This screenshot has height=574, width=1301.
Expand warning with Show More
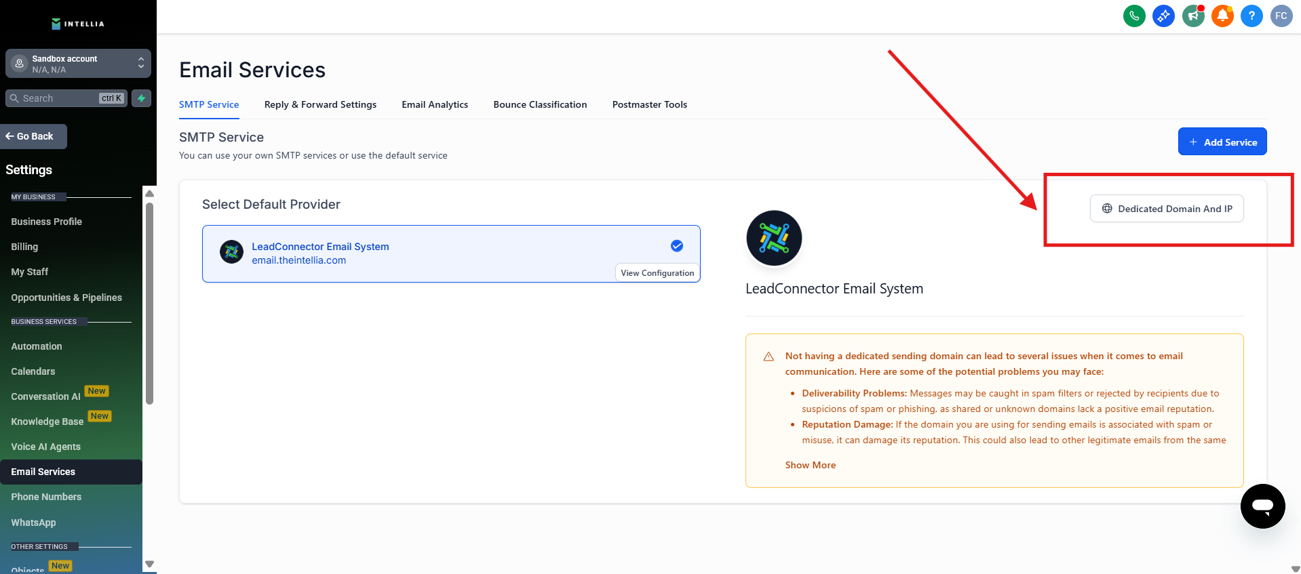[x=810, y=465]
